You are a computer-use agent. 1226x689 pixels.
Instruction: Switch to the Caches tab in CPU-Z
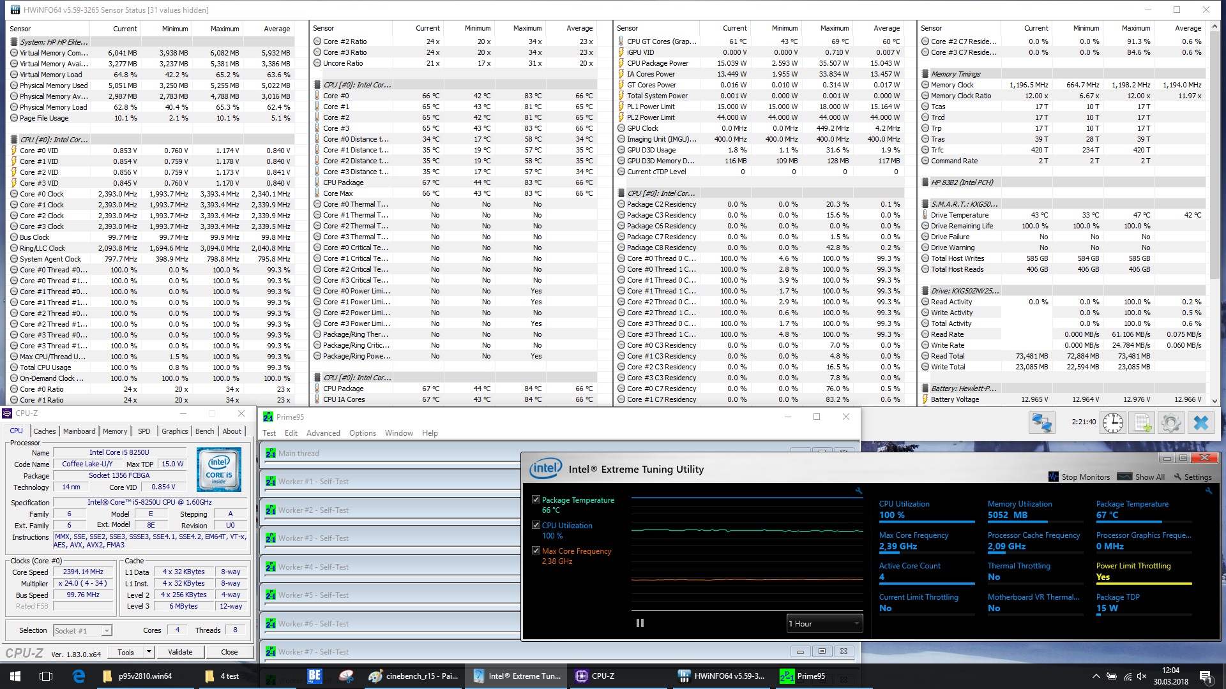(45, 431)
